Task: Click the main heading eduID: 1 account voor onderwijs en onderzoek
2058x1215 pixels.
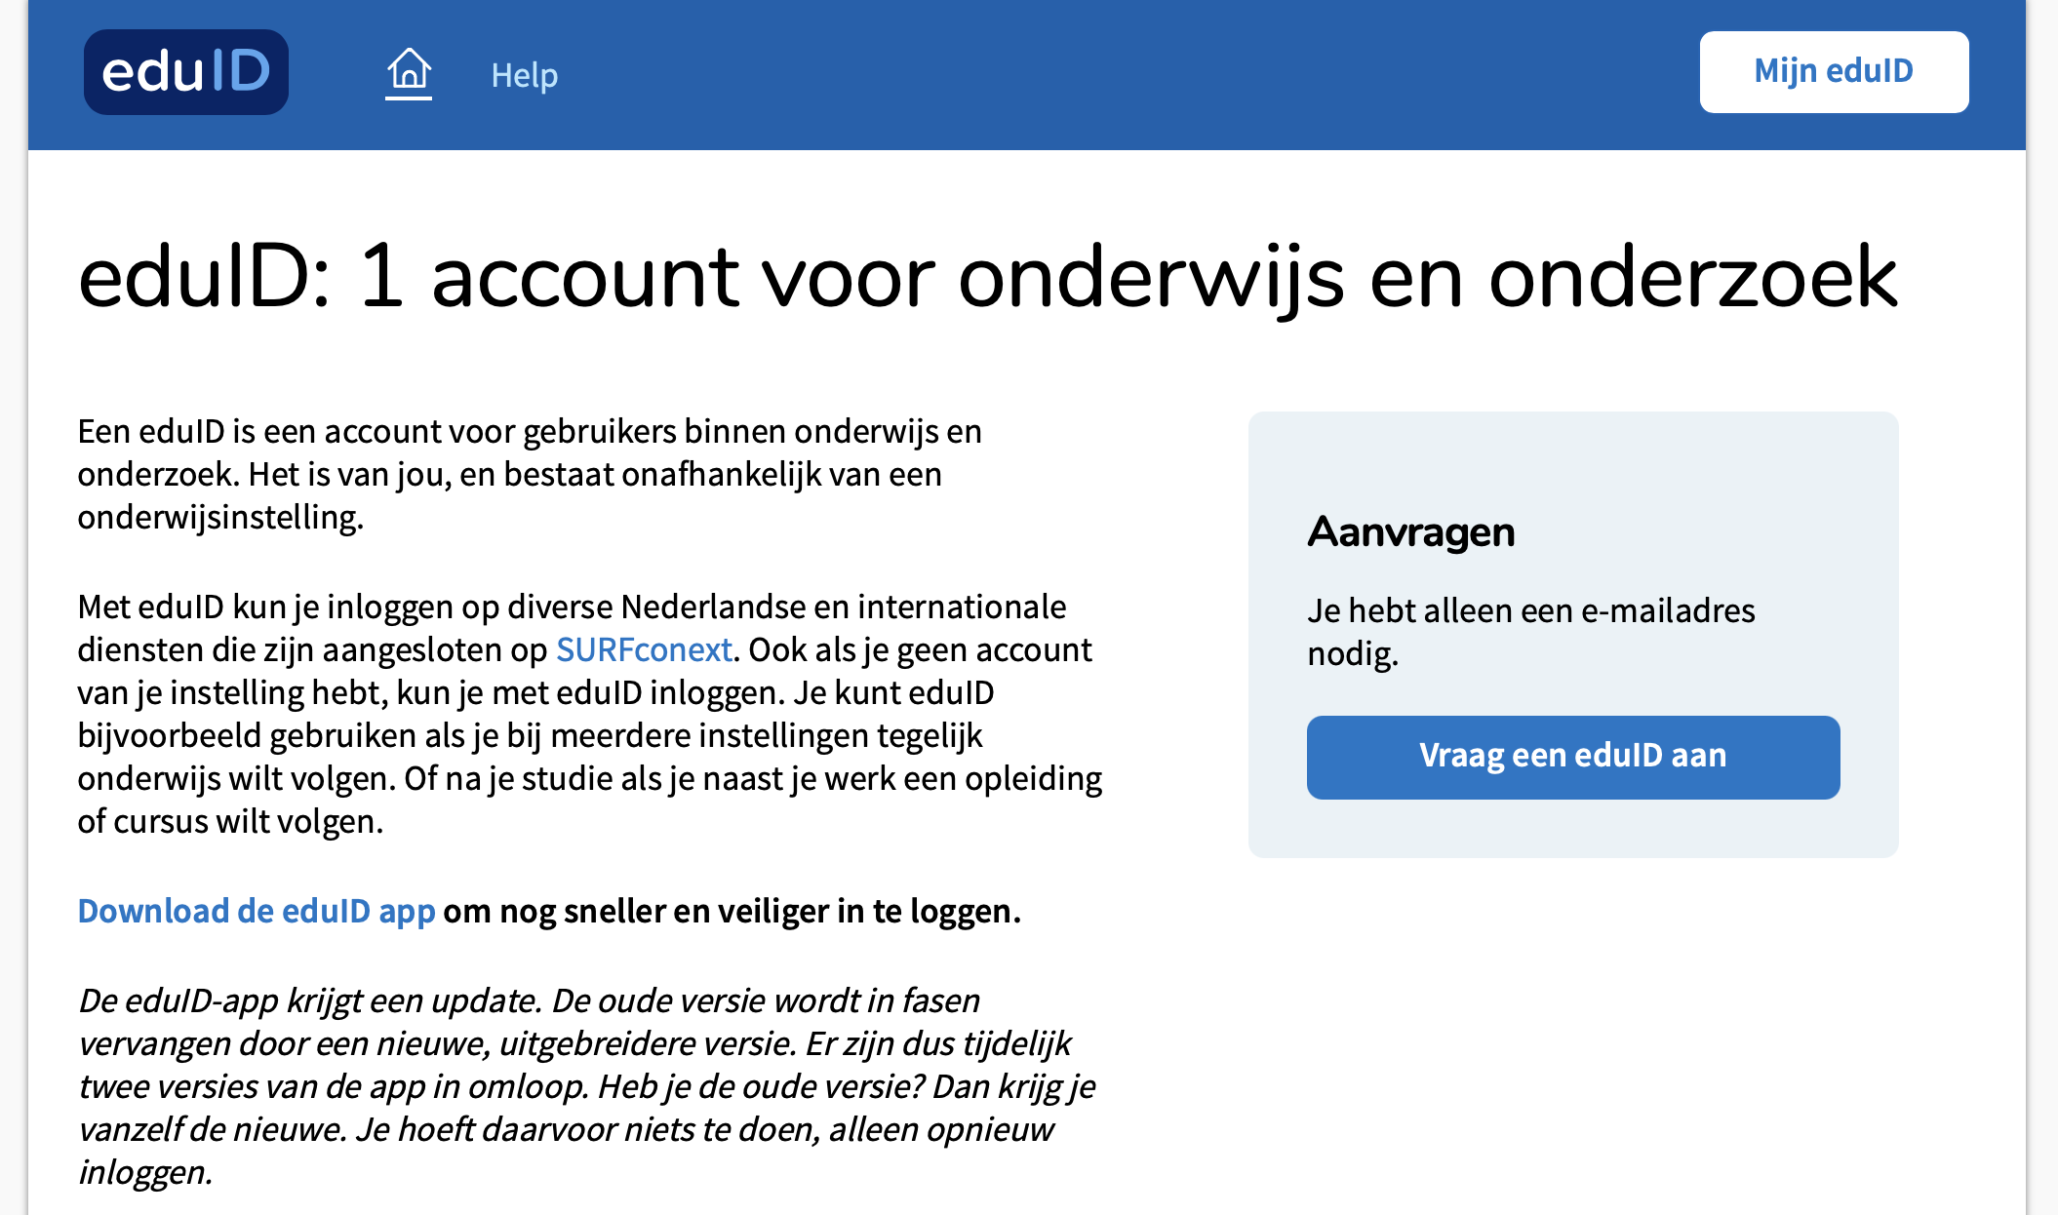Action: pyautogui.click(x=987, y=279)
